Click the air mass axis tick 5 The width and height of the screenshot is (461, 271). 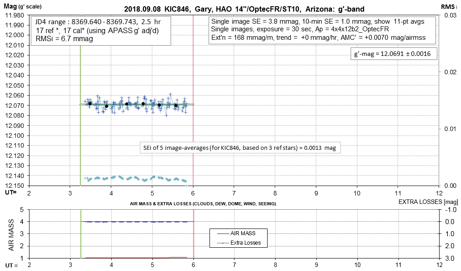point(21,210)
